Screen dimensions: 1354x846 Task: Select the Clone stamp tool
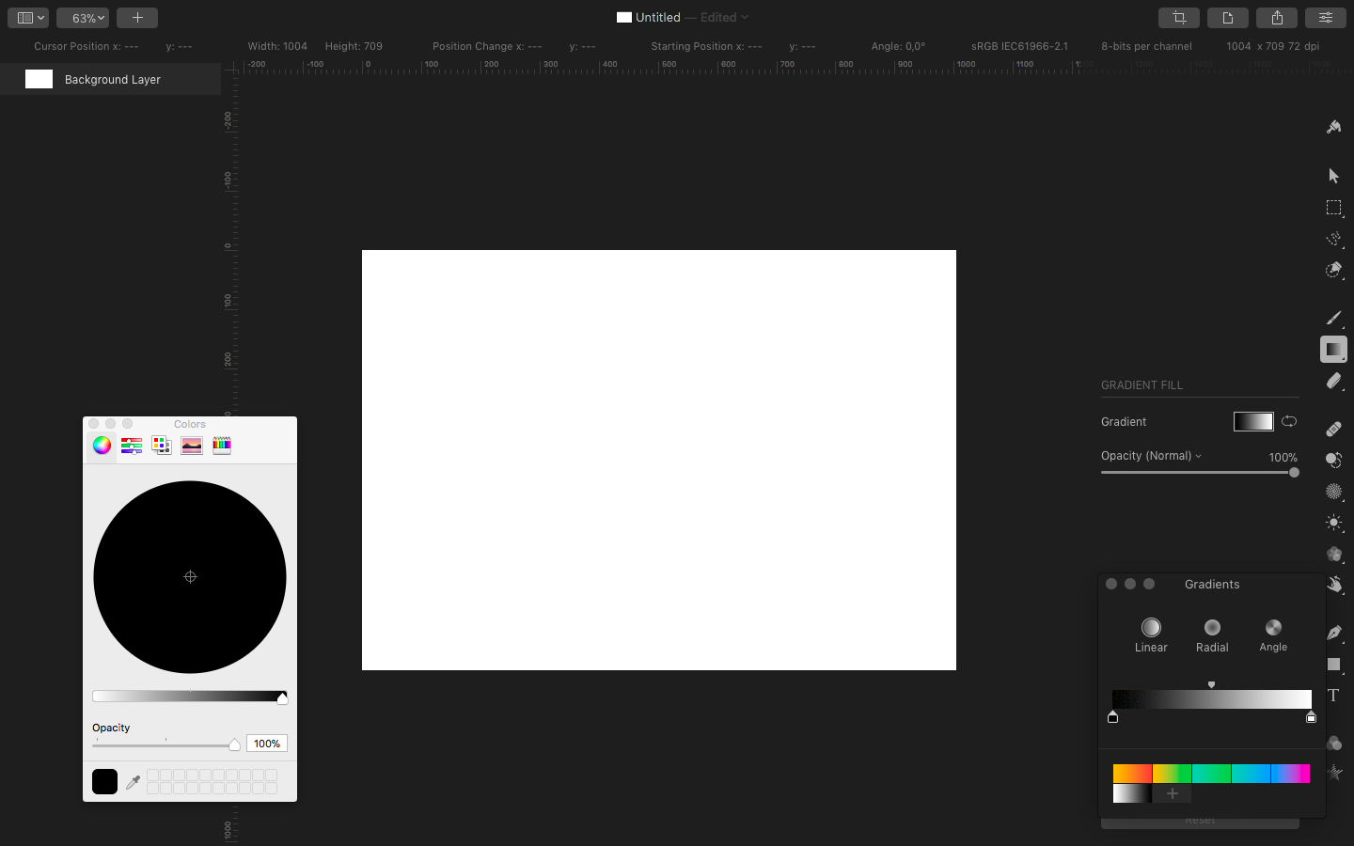point(1333,460)
